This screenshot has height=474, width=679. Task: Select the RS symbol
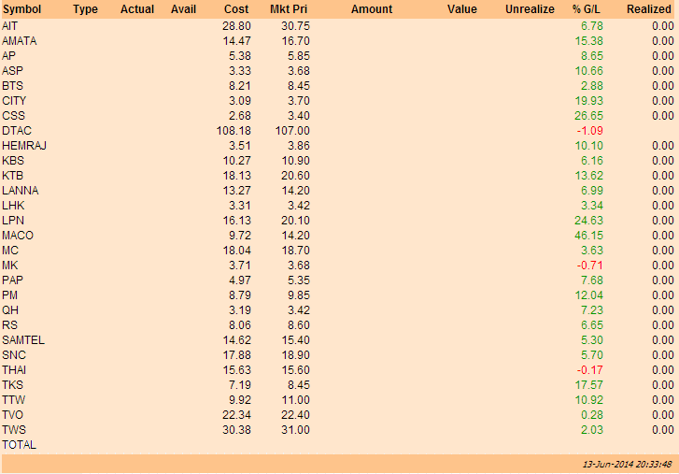pyautogui.click(x=10, y=325)
